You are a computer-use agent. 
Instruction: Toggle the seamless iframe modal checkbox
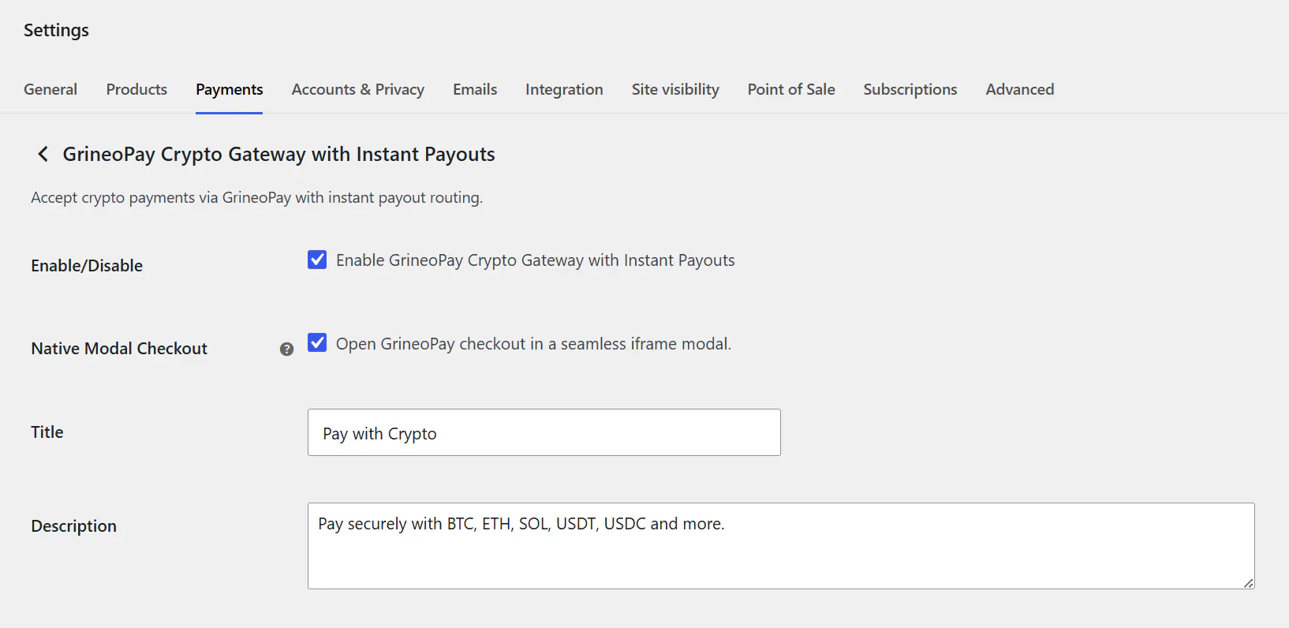point(317,342)
